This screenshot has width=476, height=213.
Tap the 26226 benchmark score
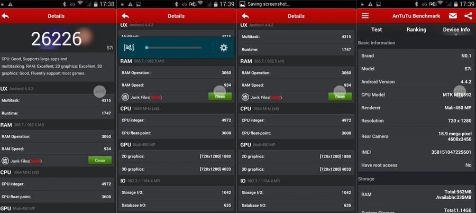point(57,39)
